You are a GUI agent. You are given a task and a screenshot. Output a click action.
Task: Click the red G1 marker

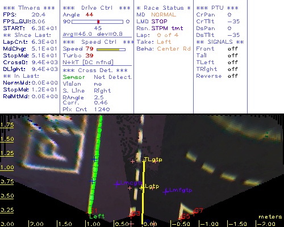click(x=93, y=211)
